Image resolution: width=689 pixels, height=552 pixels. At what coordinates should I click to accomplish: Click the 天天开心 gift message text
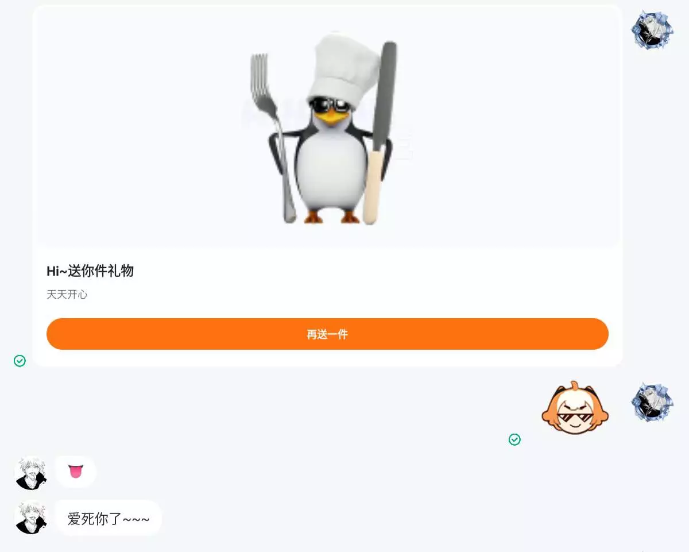point(67,295)
